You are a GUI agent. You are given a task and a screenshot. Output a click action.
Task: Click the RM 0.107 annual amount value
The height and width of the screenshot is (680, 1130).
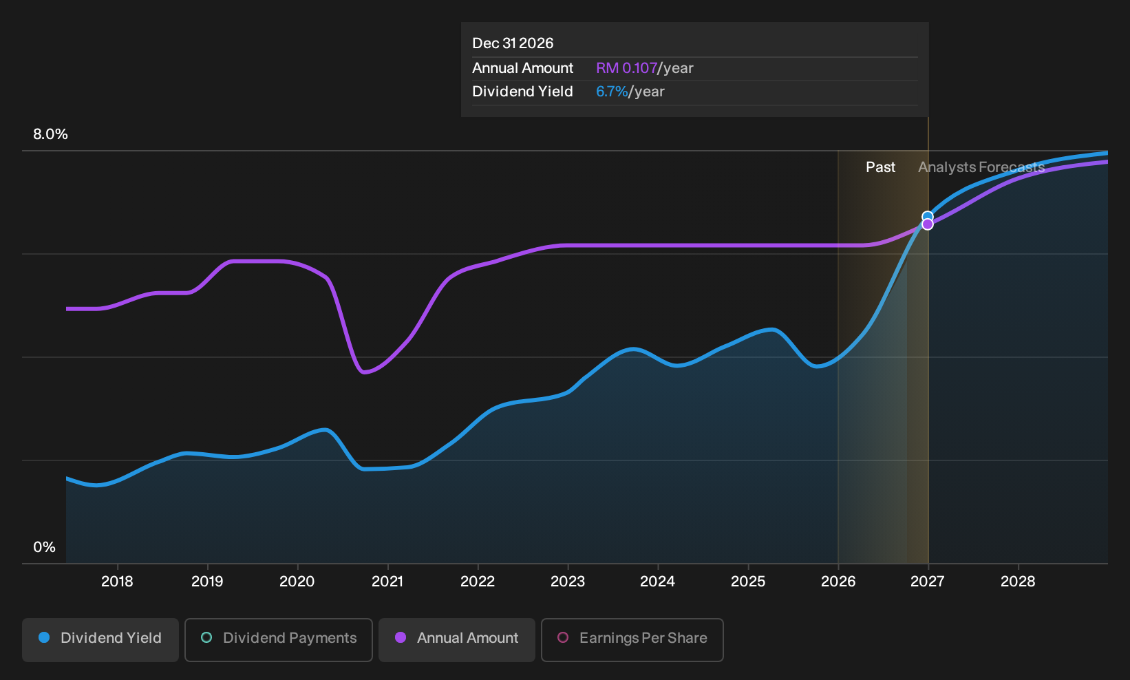(626, 68)
